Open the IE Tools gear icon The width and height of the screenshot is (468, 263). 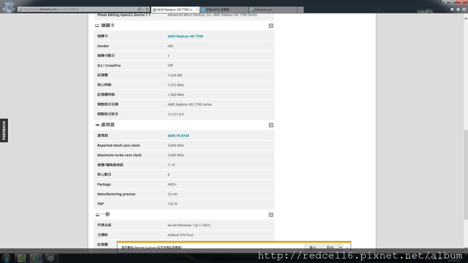coord(464,10)
